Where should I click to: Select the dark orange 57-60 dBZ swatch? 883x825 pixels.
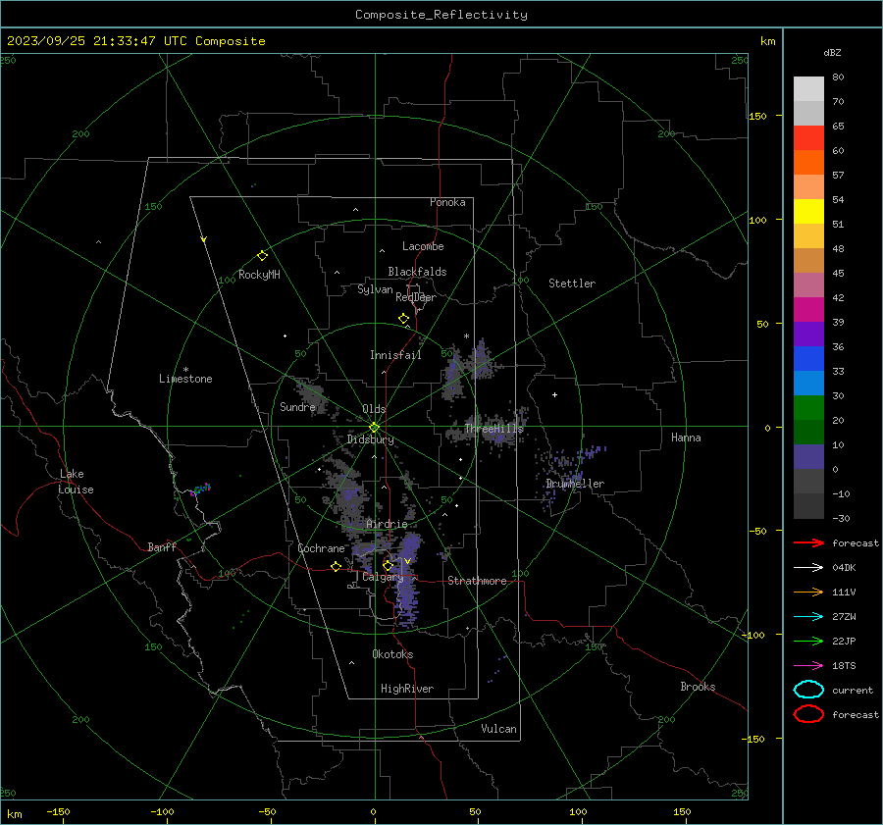point(808,163)
